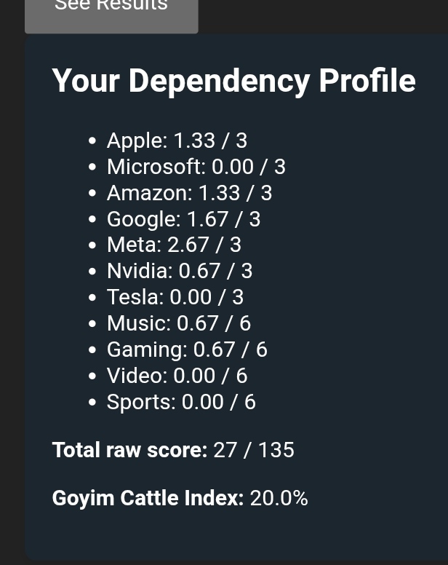
Task: Select the 27 / 135 score value
Action: pyautogui.click(x=254, y=450)
